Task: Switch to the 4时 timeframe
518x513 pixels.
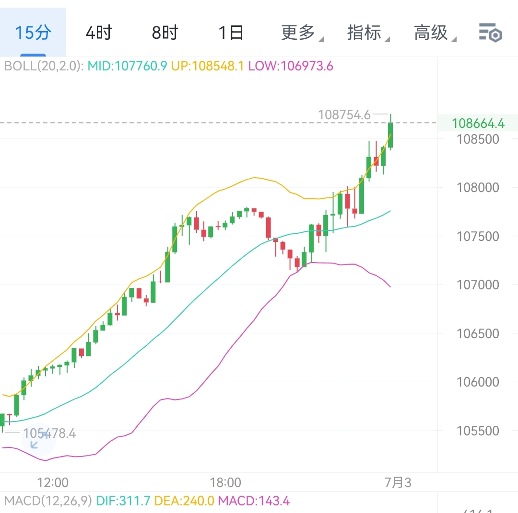Action: tap(99, 33)
